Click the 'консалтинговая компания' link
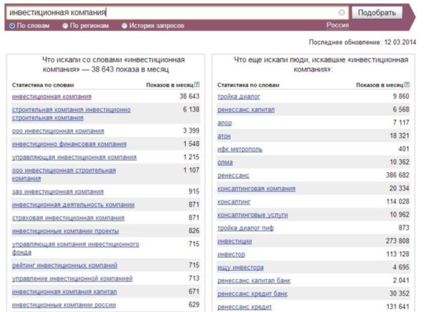Viewport: 427px width, 312px height. pos(256,189)
